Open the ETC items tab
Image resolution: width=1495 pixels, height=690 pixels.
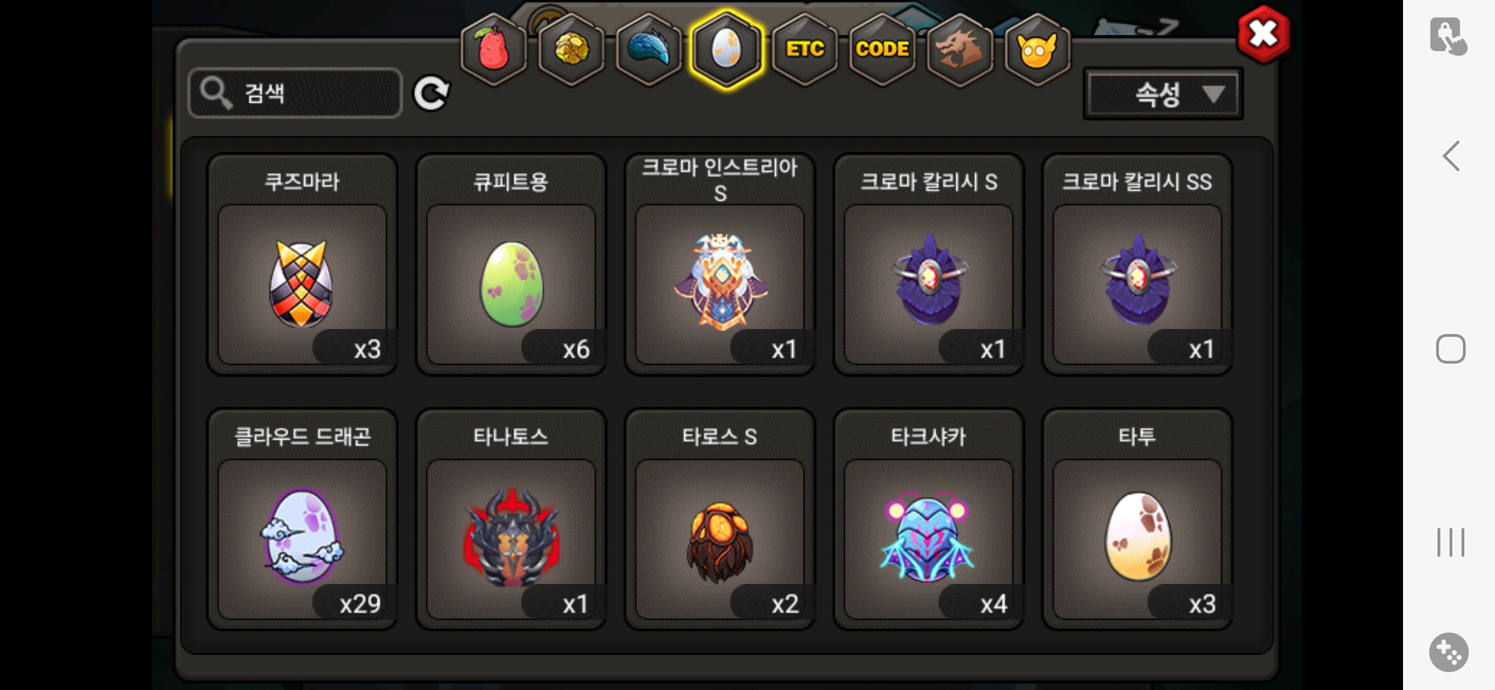(804, 49)
